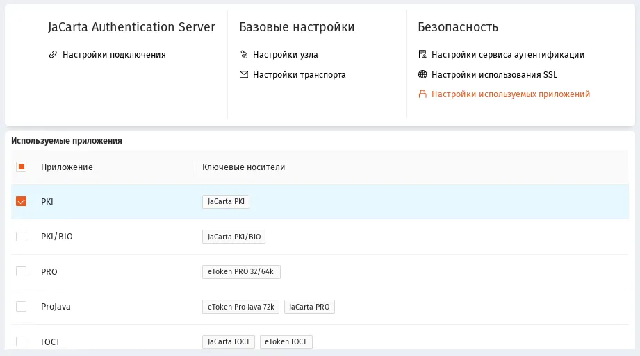Click the certificate icon beside Настройки сервиса аутентификации
The width and height of the screenshot is (640, 356).
click(422, 55)
